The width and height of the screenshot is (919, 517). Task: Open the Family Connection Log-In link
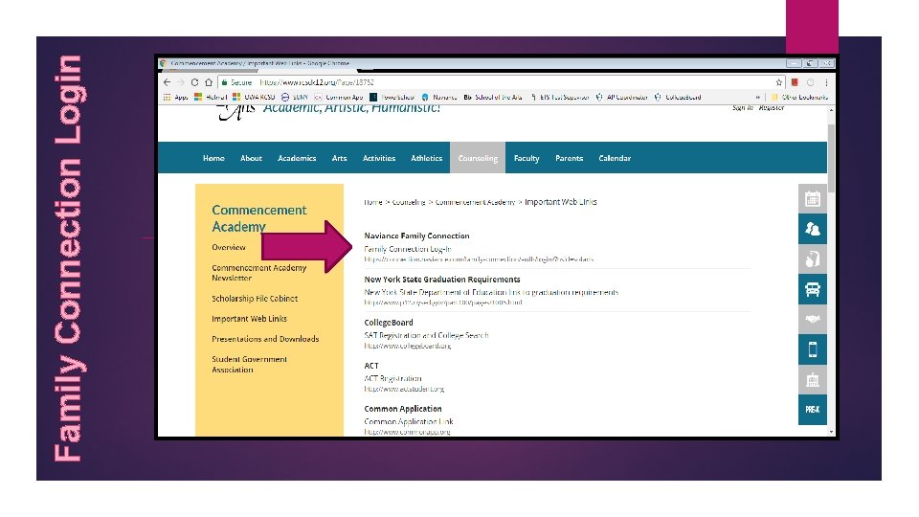pyautogui.click(x=408, y=249)
